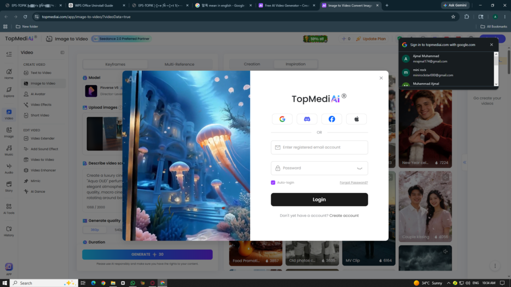Open the Forgot Password link

[354, 182]
